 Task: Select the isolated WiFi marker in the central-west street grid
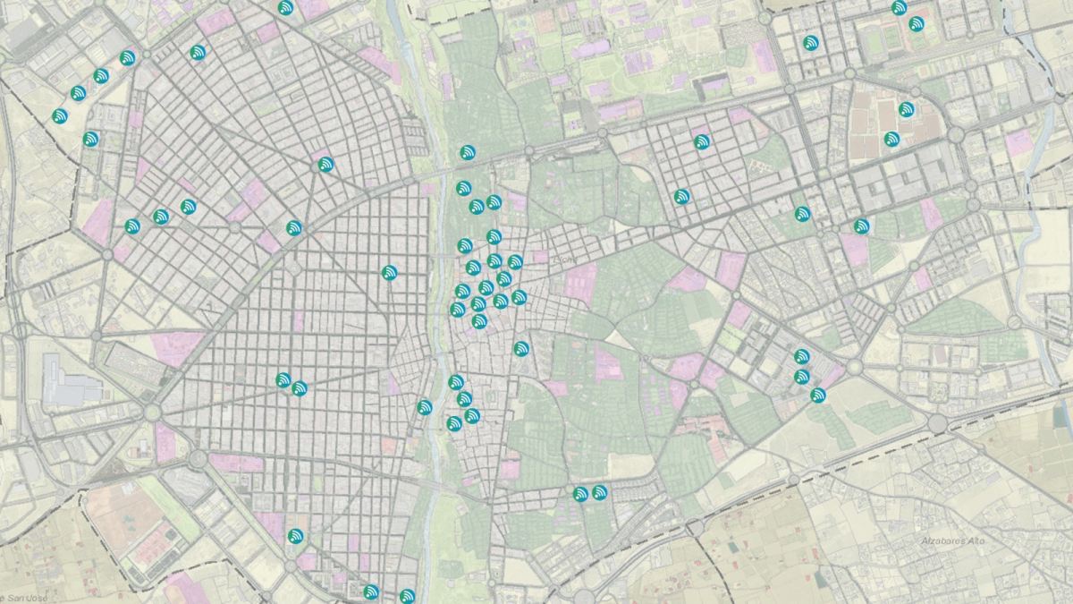(x=389, y=272)
